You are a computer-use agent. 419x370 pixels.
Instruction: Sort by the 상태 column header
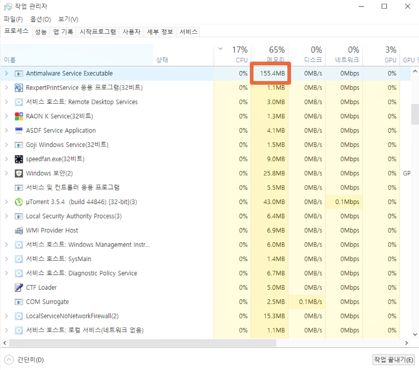coord(184,55)
